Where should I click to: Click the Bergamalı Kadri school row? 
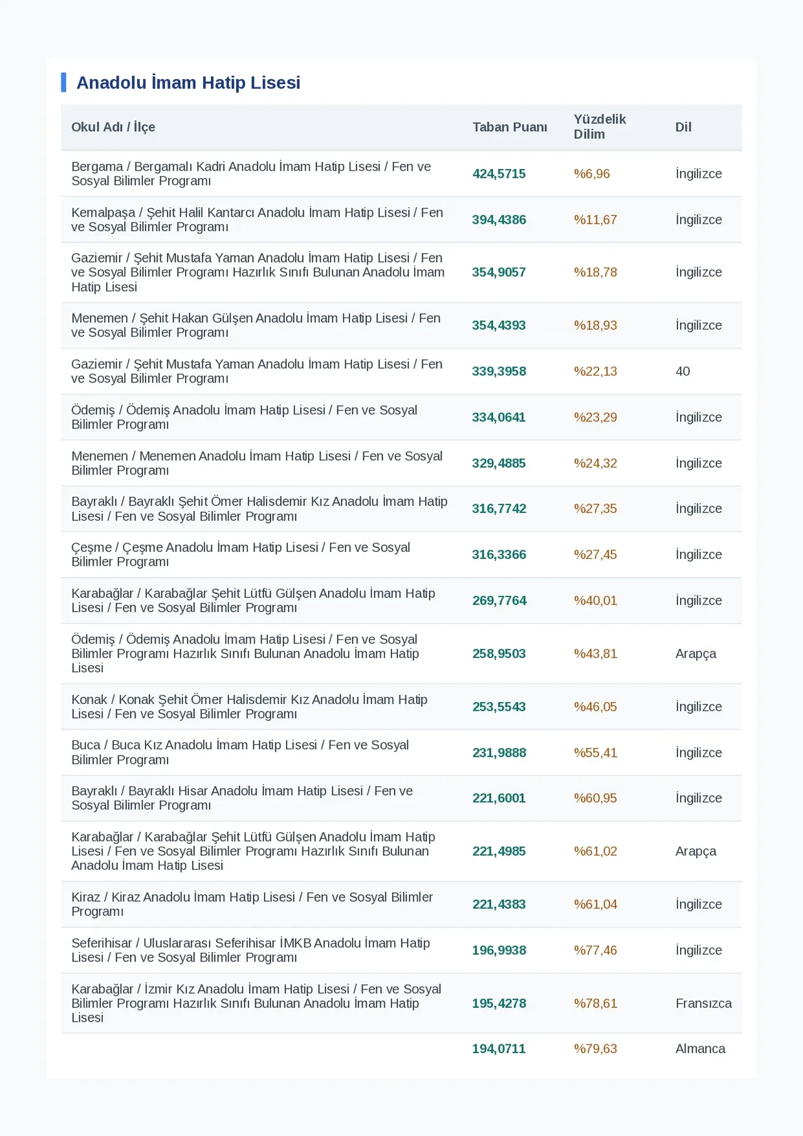tap(401, 174)
